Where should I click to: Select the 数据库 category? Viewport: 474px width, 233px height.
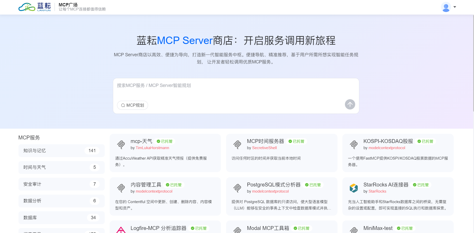click(61, 218)
